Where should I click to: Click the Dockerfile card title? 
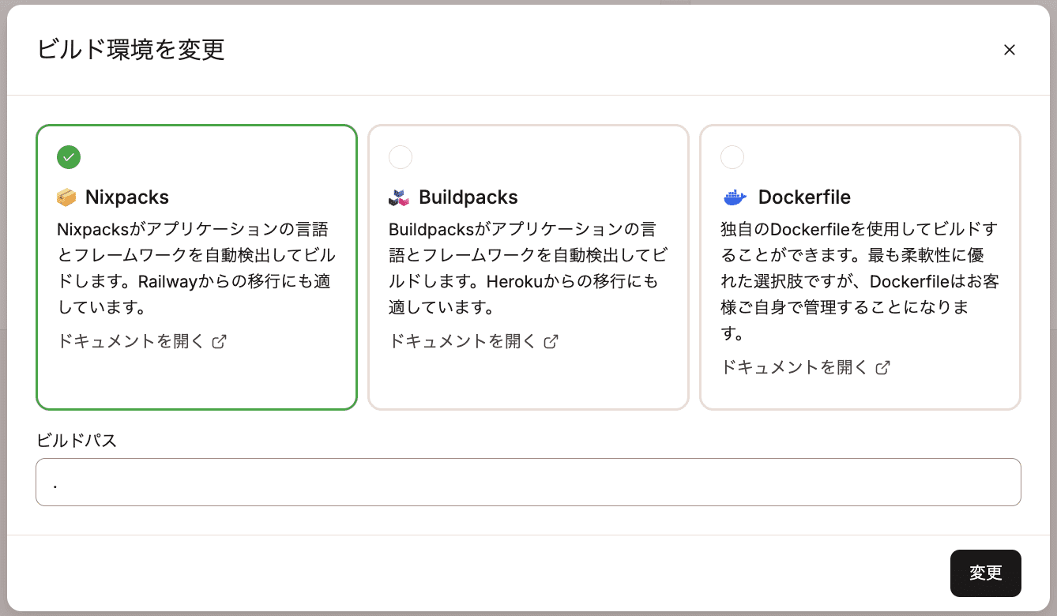click(804, 197)
